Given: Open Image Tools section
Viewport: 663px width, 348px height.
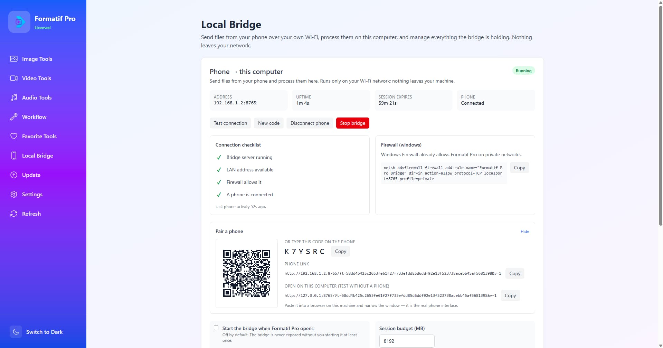Looking at the screenshot, I should (37, 59).
